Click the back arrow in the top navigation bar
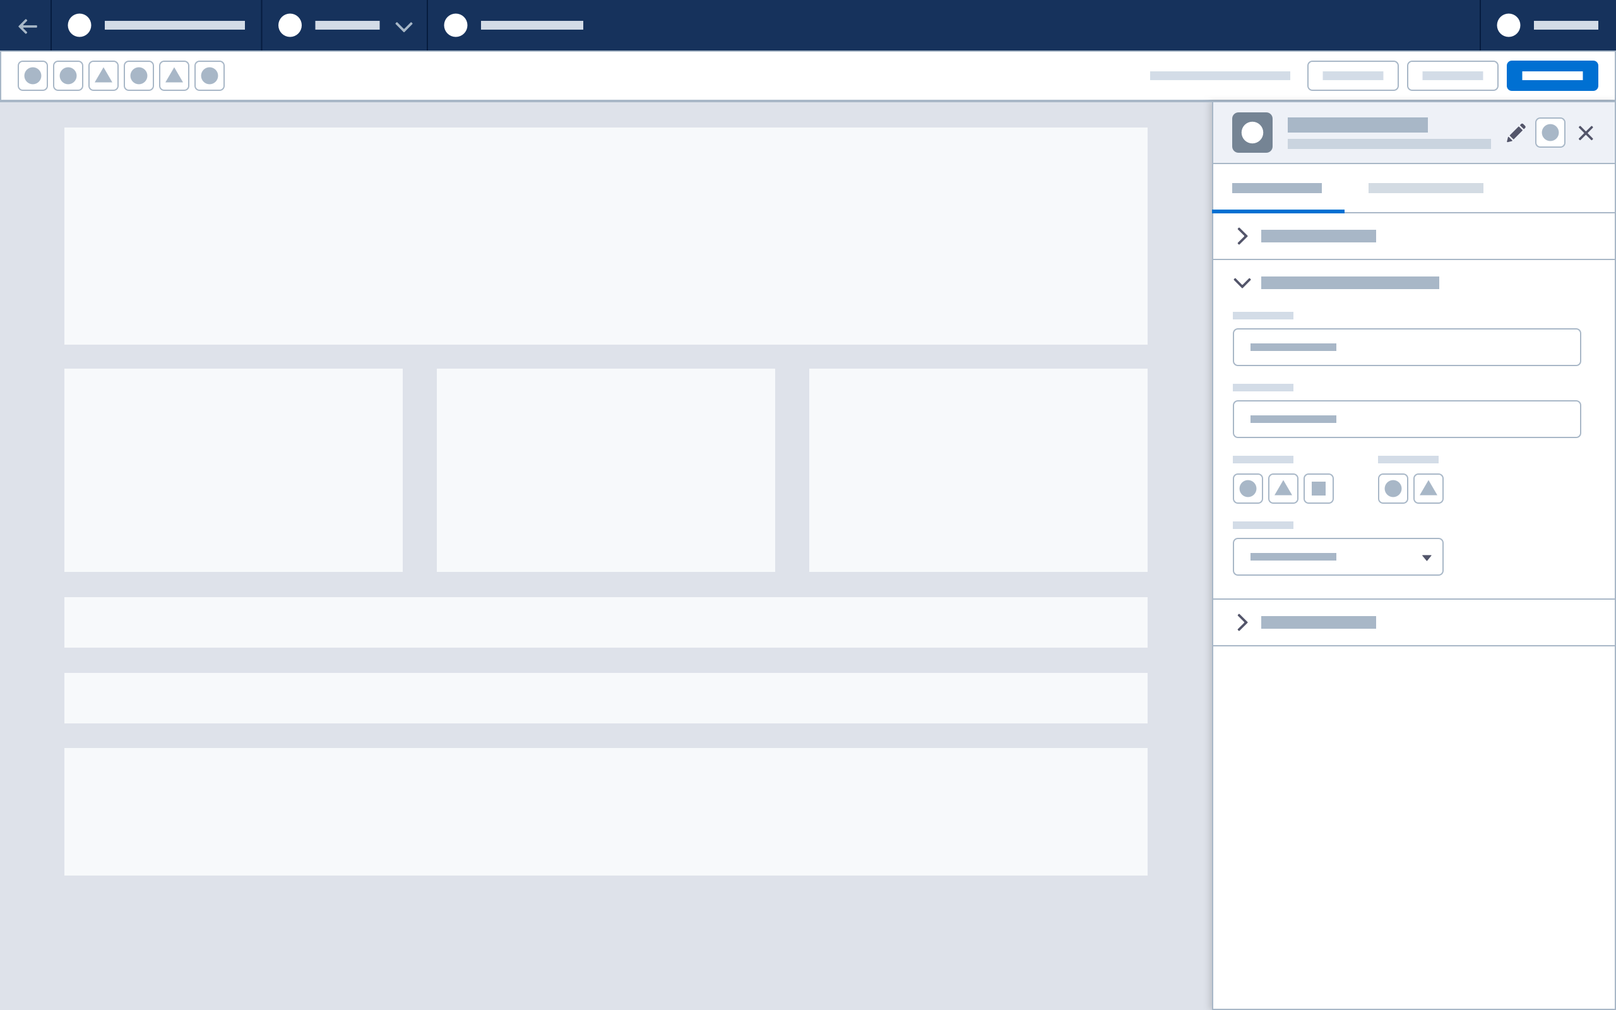This screenshot has height=1010, width=1616. 28,26
